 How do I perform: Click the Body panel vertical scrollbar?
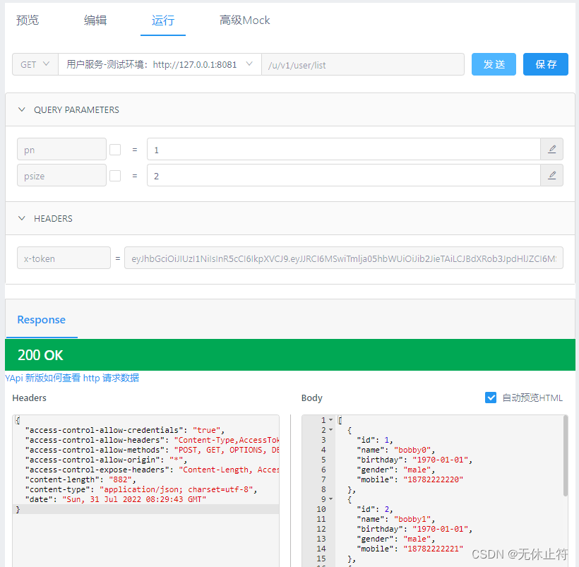[x=565, y=456]
